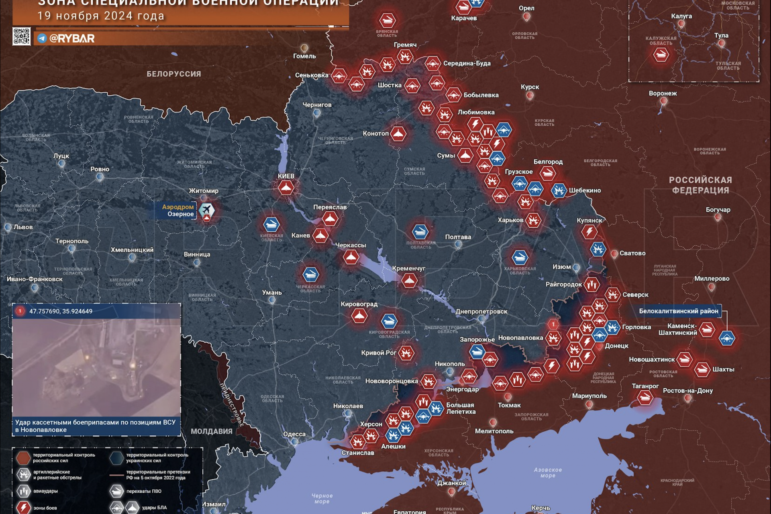Click the @RYBAR channel name

pos(72,39)
